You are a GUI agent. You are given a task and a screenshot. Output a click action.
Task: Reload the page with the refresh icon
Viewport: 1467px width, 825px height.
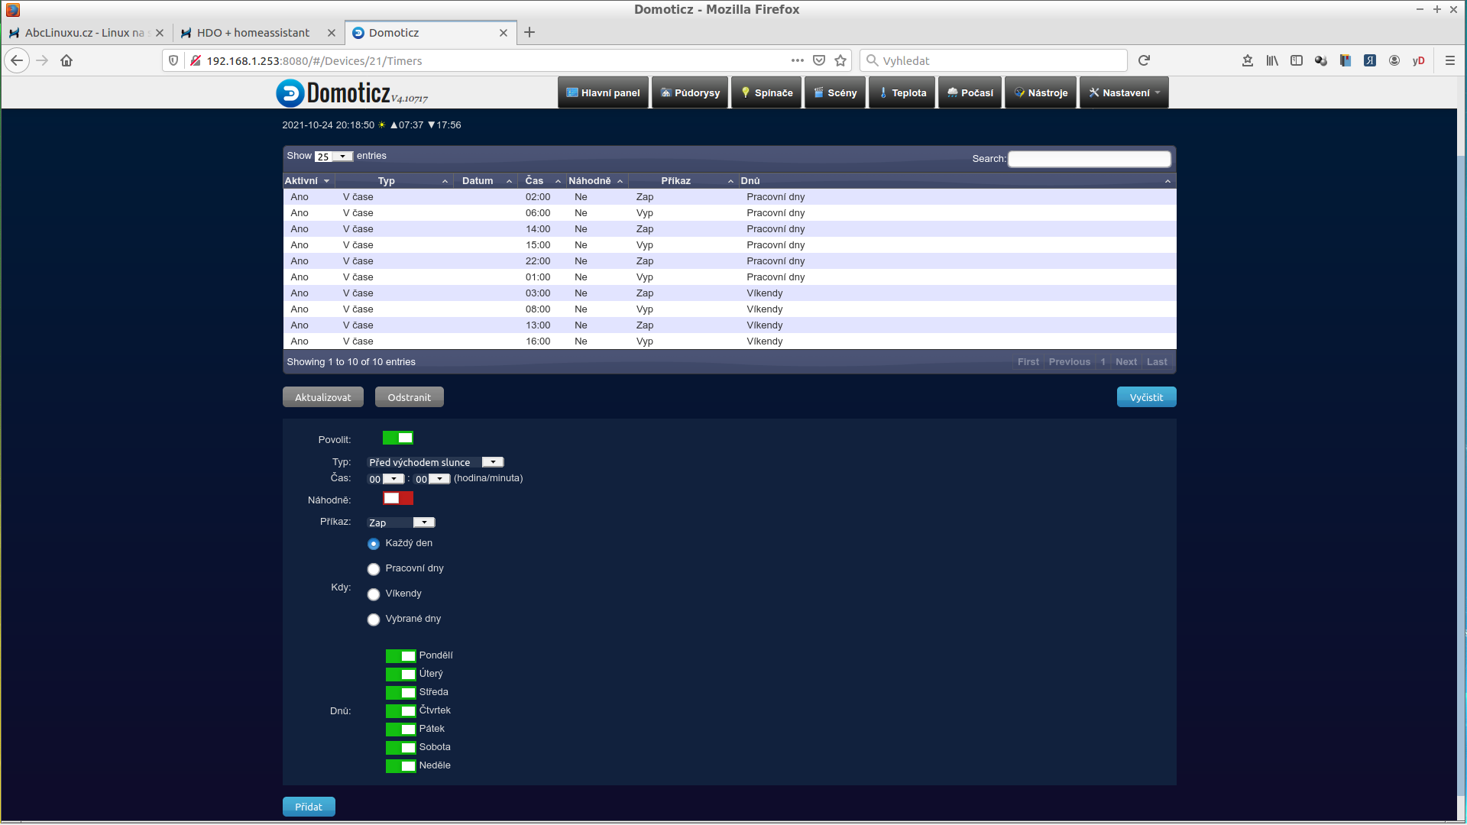click(x=1144, y=60)
